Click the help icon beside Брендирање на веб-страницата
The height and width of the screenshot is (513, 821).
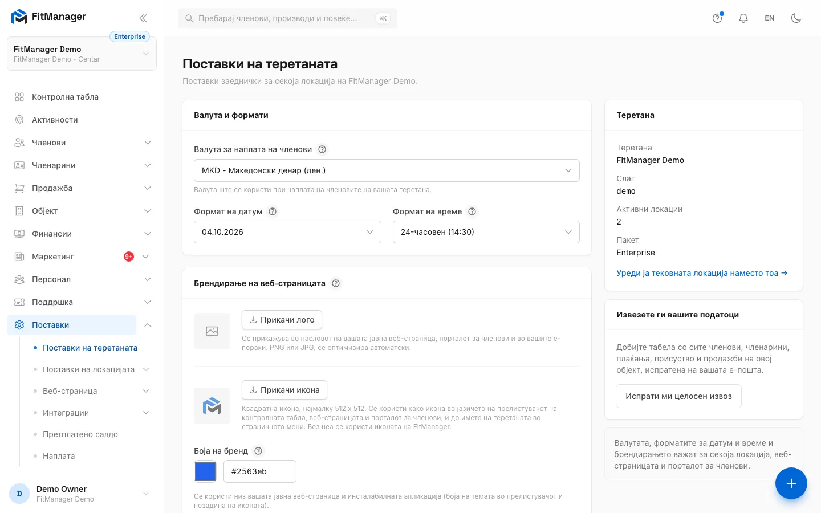coord(336,283)
